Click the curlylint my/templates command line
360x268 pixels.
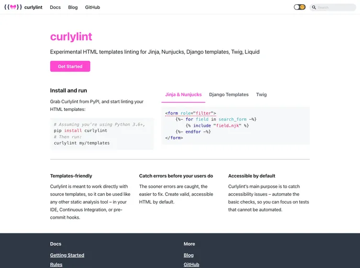[82, 143]
